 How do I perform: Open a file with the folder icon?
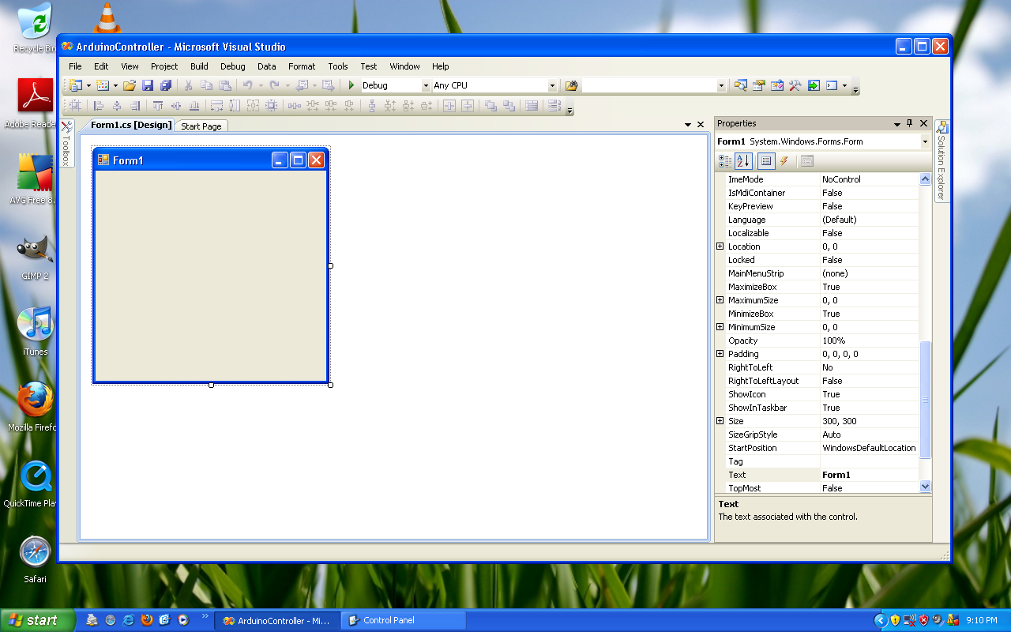click(x=130, y=85)
